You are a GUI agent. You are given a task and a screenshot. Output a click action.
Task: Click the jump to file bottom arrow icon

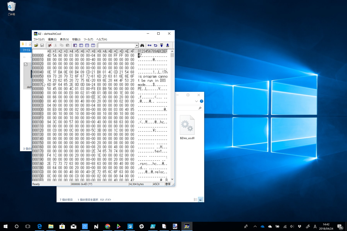point(168,45)
